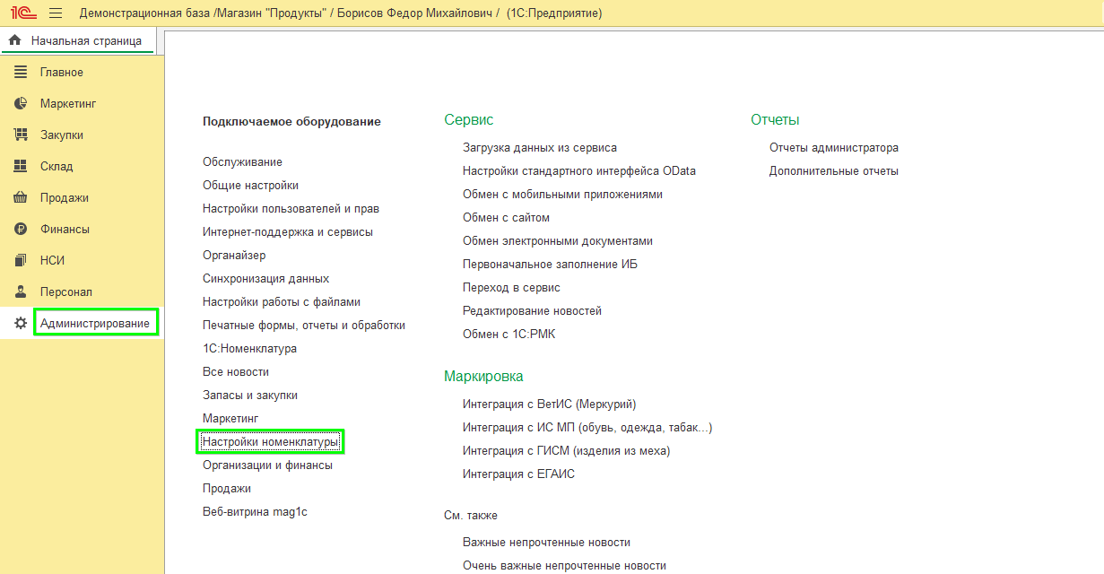This screenshot has height=574, width=1104.
Task: Open Загрузка данных из сервиса
Action: (540, 147)
